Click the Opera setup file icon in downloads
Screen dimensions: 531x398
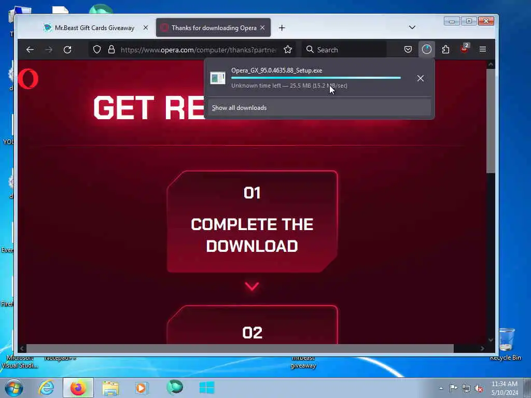point(217,78)
